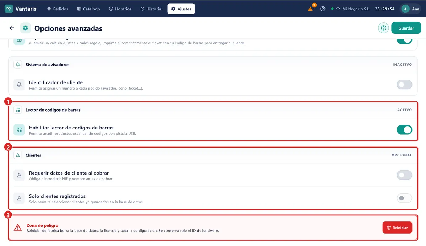Click the Lector de codigos de barras section title
The image size is (426, 246).
point(53,110)
